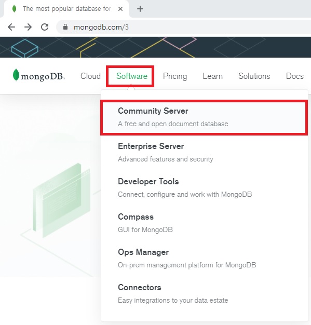Viewport: 311px width, 325px height.
Task: Open the Cloud navigation menu
Action: [x=91, y=76]
